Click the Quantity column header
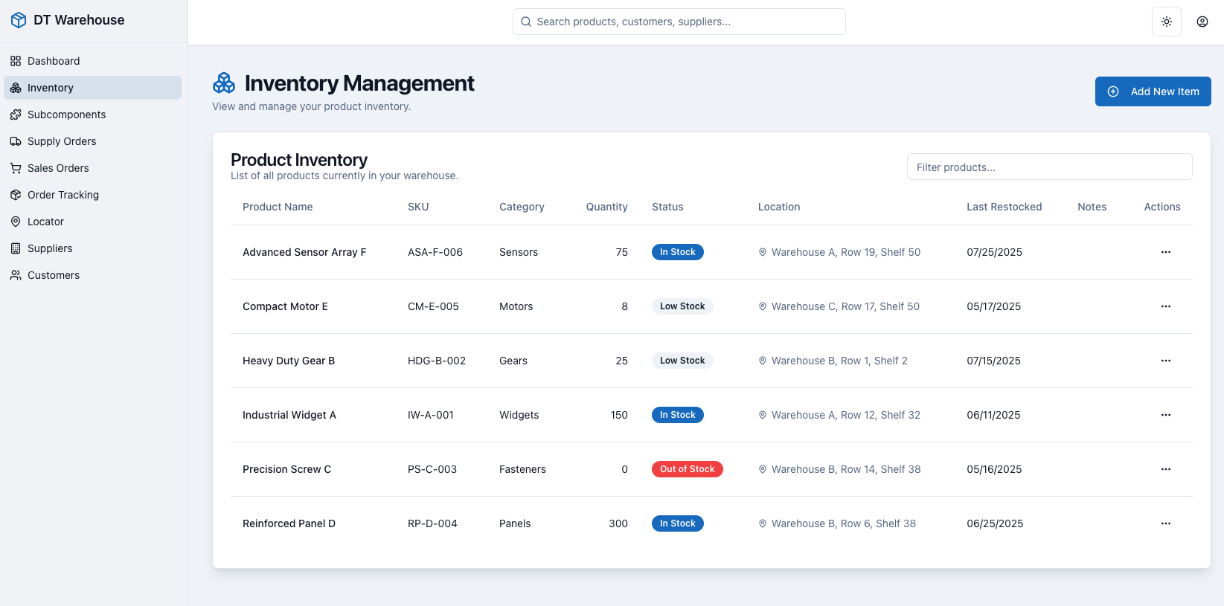1224x606 pixels. click(x=607, y=207)
